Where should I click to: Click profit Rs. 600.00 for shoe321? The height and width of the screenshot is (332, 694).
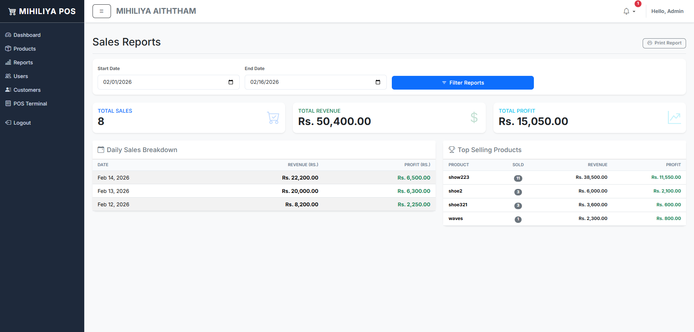point(669,205)
